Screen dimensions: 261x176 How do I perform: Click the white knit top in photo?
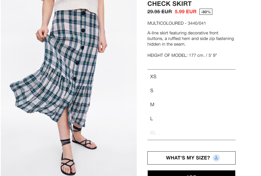click(76, 6)
